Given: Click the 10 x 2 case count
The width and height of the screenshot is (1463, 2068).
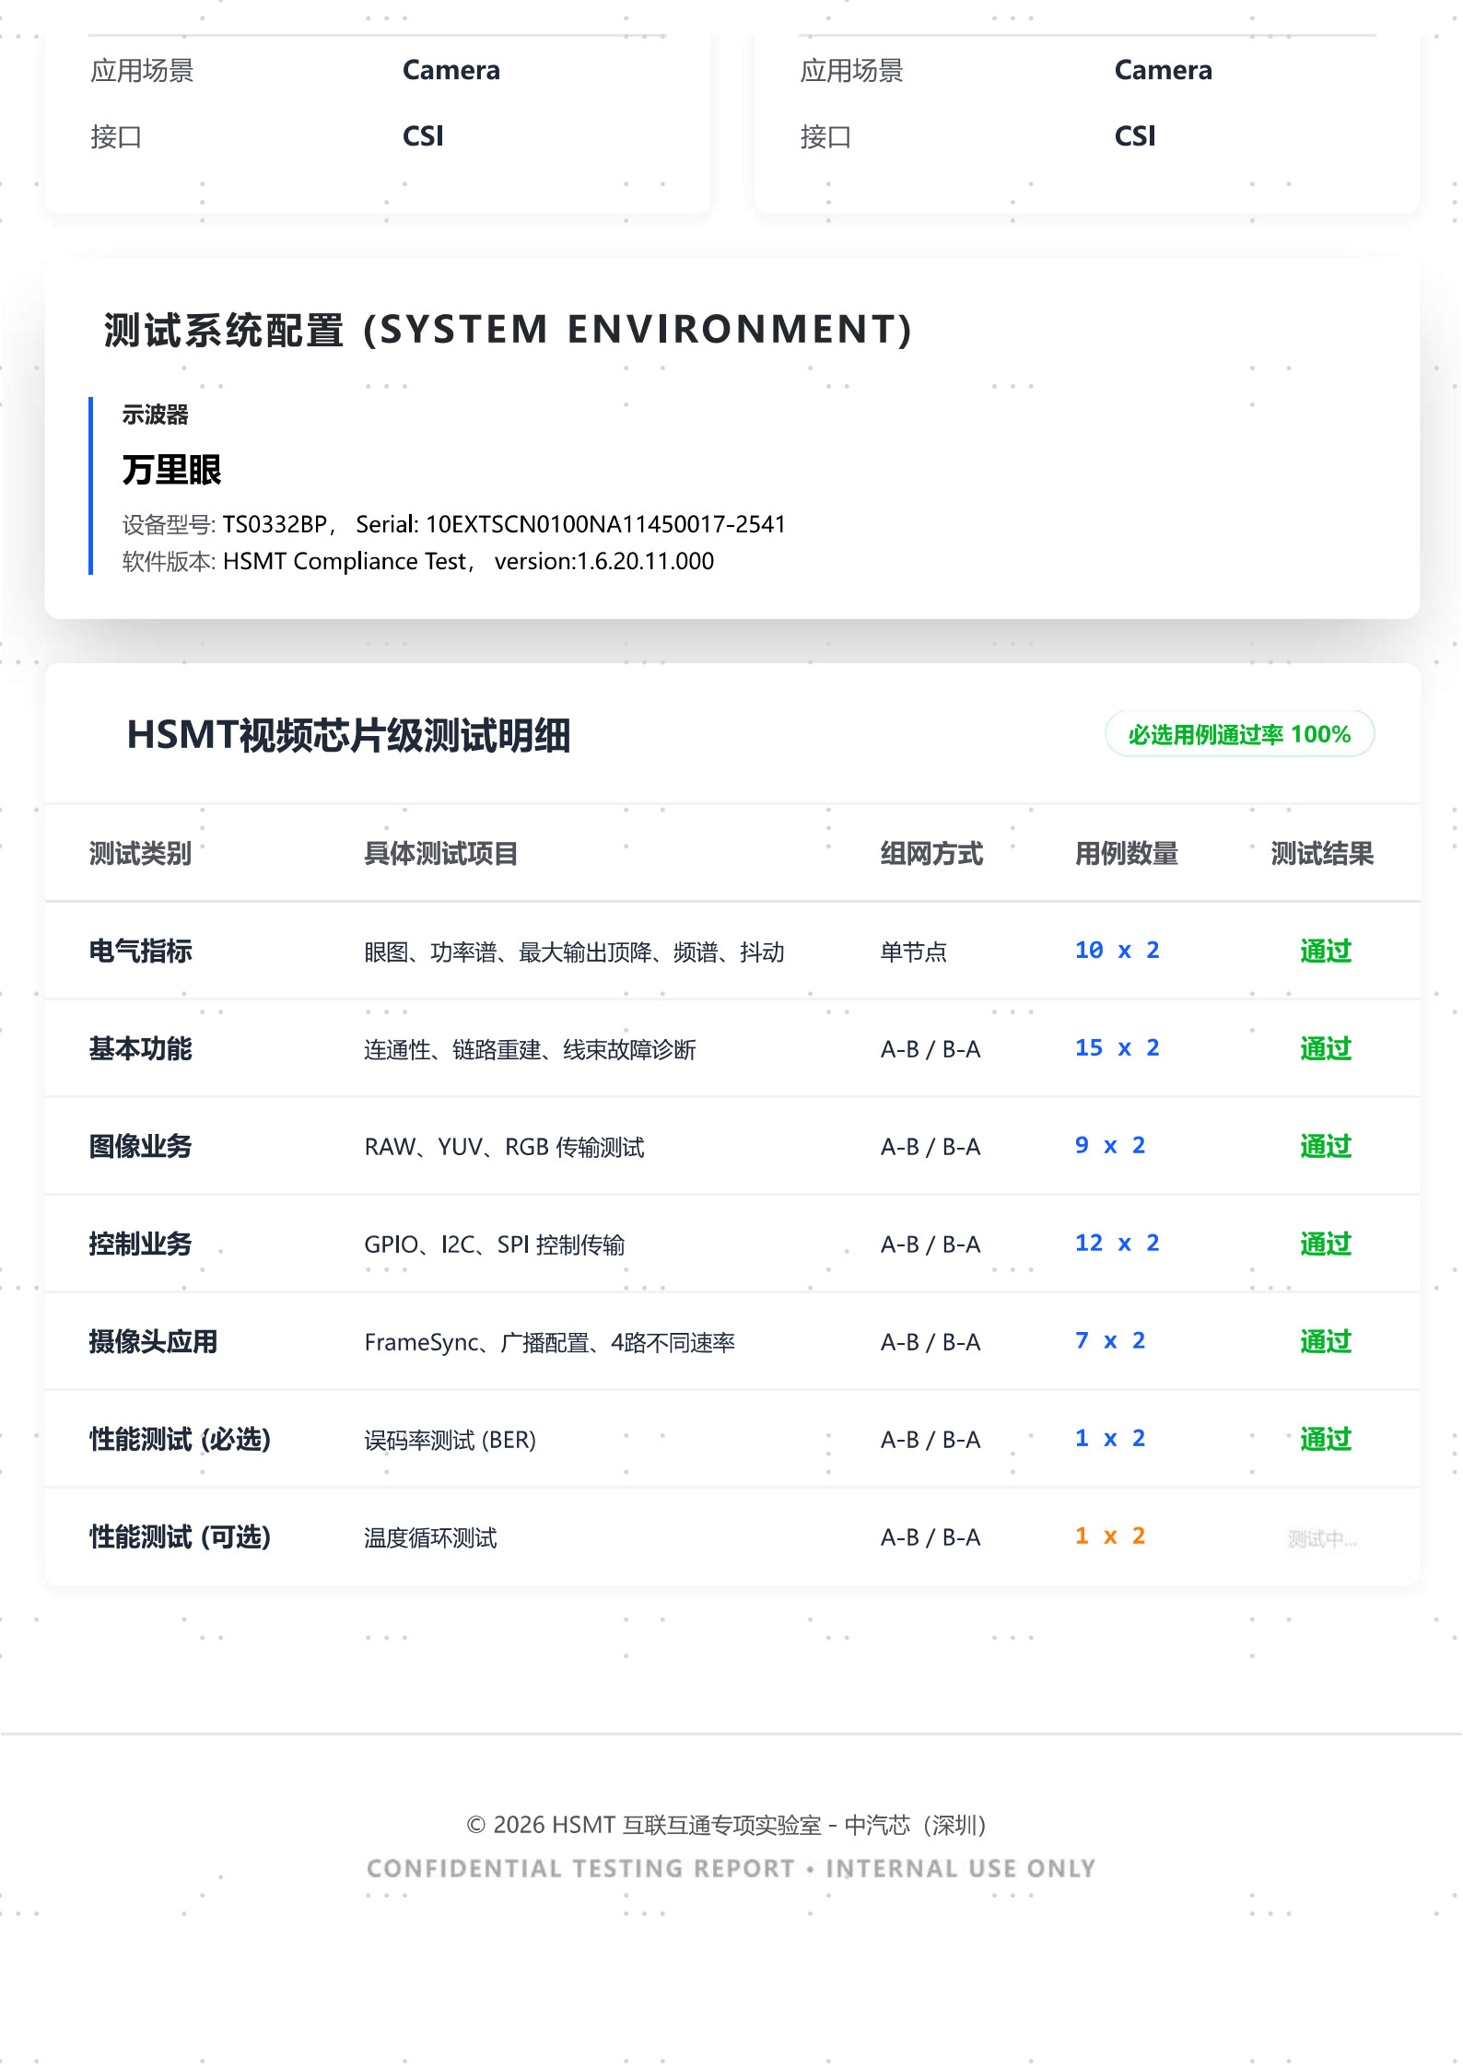Looking at the screenshot, I should click(1118, 950).
